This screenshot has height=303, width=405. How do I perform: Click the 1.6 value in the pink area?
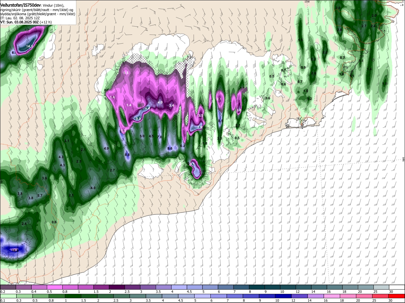[113, 97]
